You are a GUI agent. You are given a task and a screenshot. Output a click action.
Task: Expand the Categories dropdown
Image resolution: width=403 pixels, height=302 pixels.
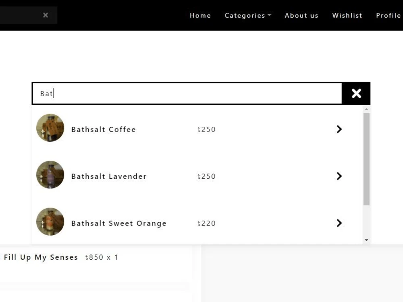[x=245, y=15]
